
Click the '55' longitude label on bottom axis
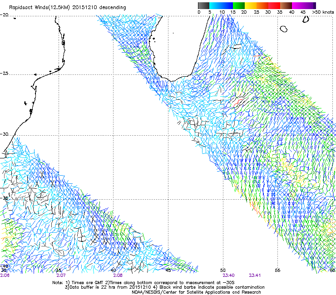point(277,270)
